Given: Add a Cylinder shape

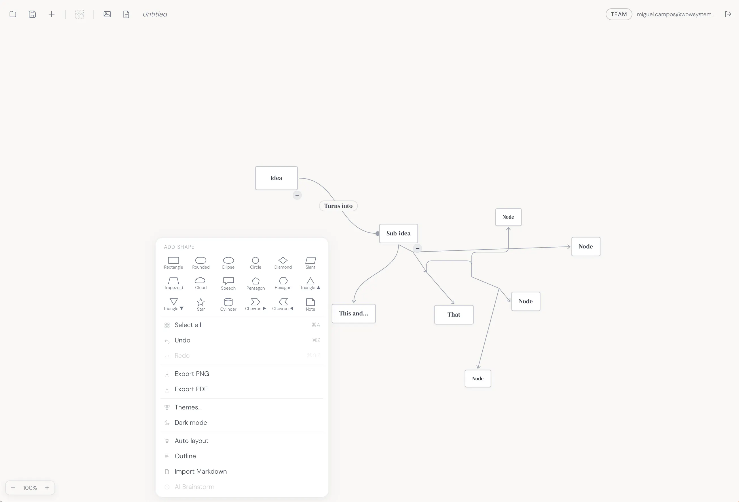Looking at the screenshot, I should pos(228,305).
